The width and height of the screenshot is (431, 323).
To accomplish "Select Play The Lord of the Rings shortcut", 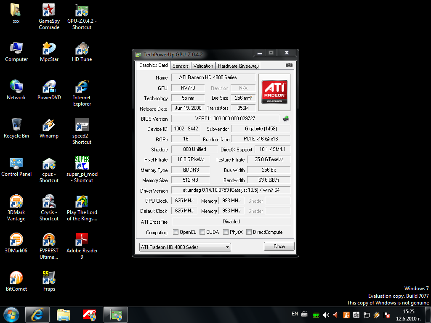I will click(82, 208).
